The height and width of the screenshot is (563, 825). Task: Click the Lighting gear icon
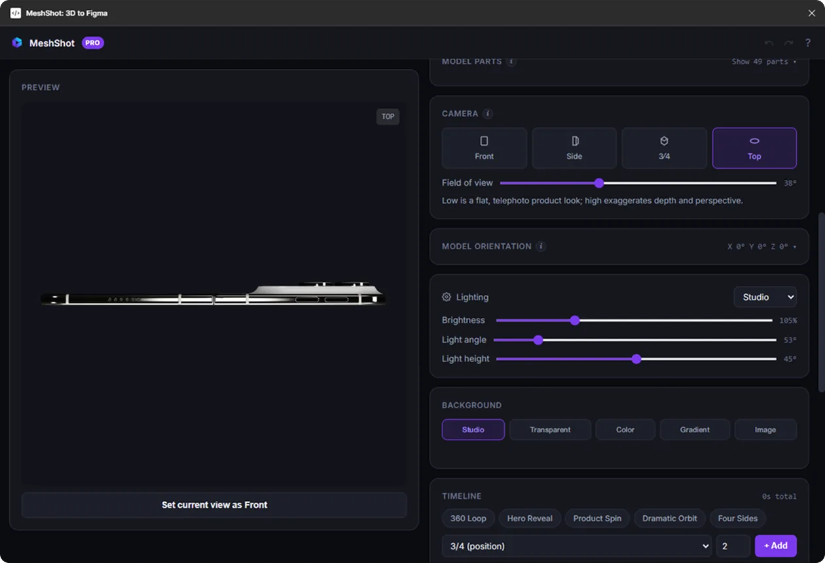tap(447, 297)
